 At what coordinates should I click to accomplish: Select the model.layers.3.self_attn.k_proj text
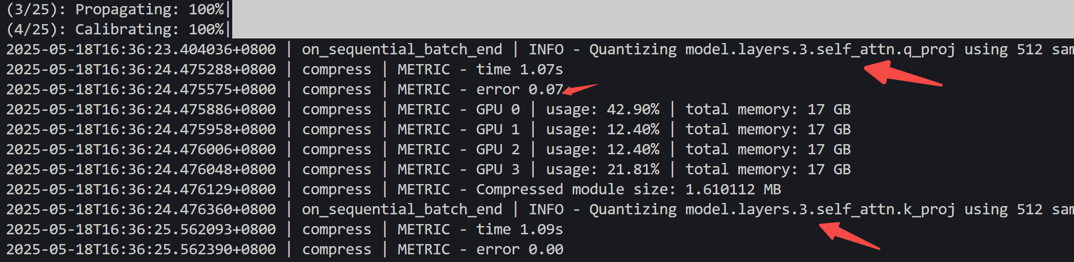820,210
